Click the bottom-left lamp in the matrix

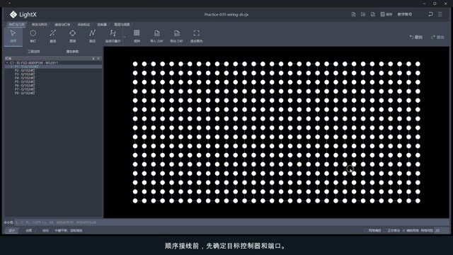coord(135,200)
